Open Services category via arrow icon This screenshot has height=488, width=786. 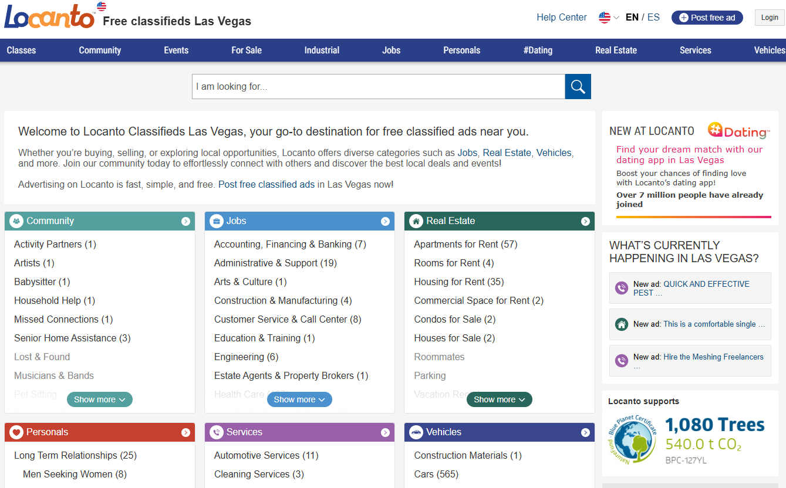pyautogui.click(x=385, y=432)
